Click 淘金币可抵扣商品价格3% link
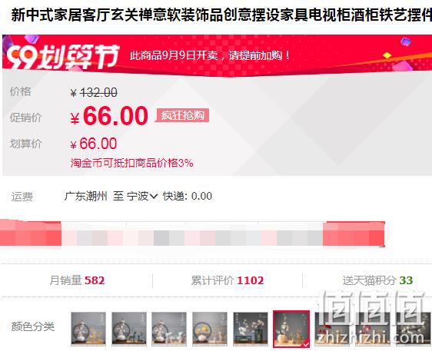The image size is (432, 351). click(x=131, y=163)
